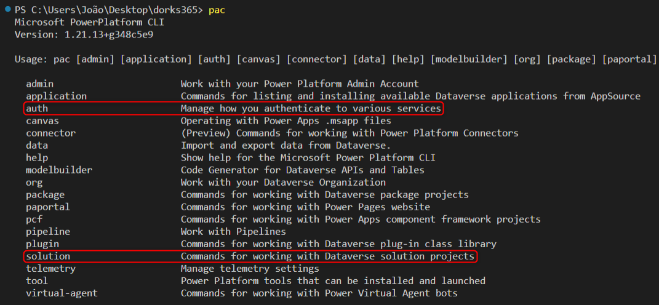Click the Dataverse package projects description

coord(325,194)
